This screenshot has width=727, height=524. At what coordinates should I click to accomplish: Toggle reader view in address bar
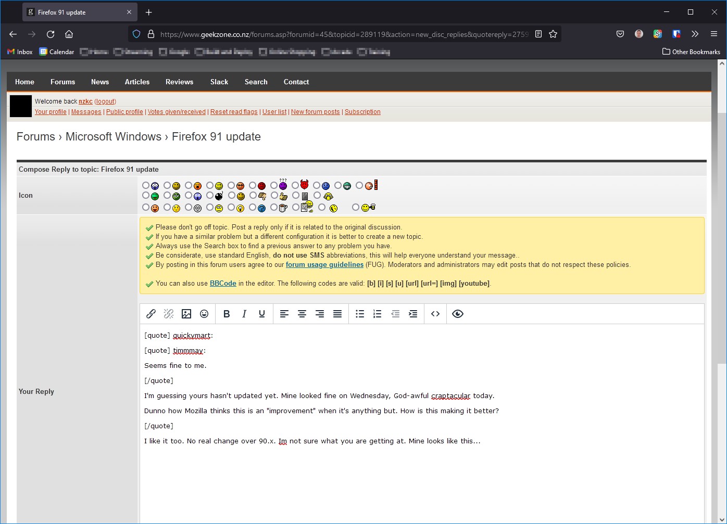(538, 34)
